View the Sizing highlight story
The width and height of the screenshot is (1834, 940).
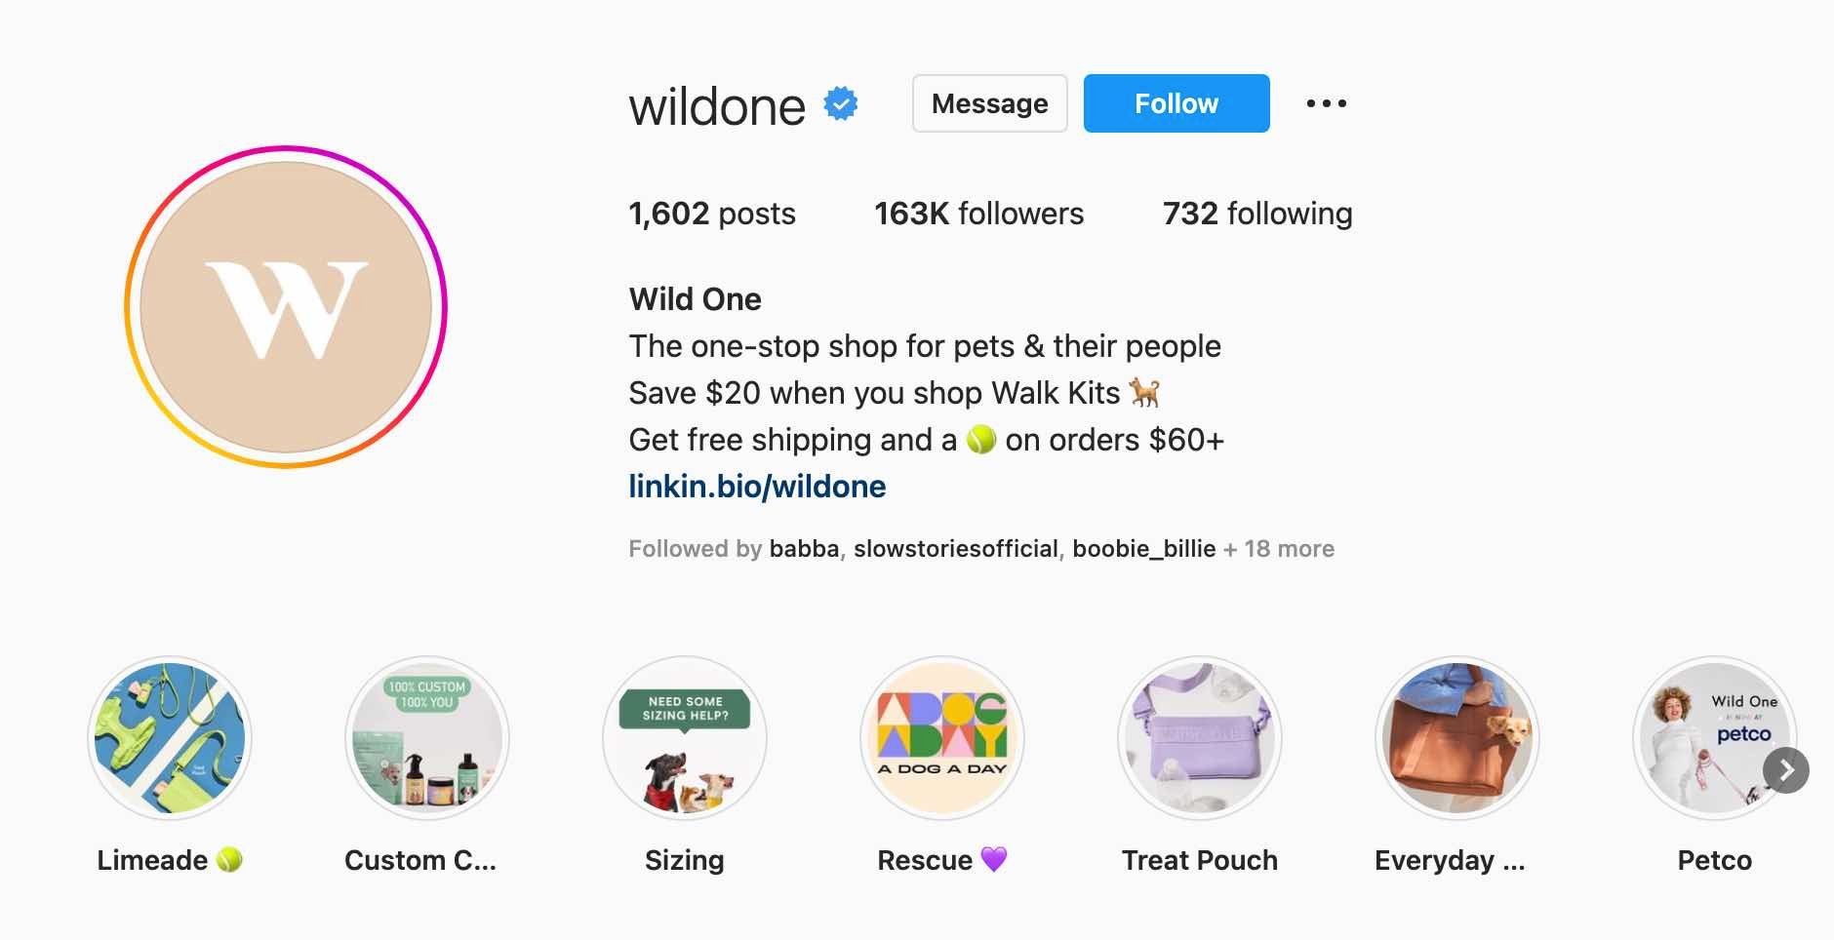[x=685, y=738]
